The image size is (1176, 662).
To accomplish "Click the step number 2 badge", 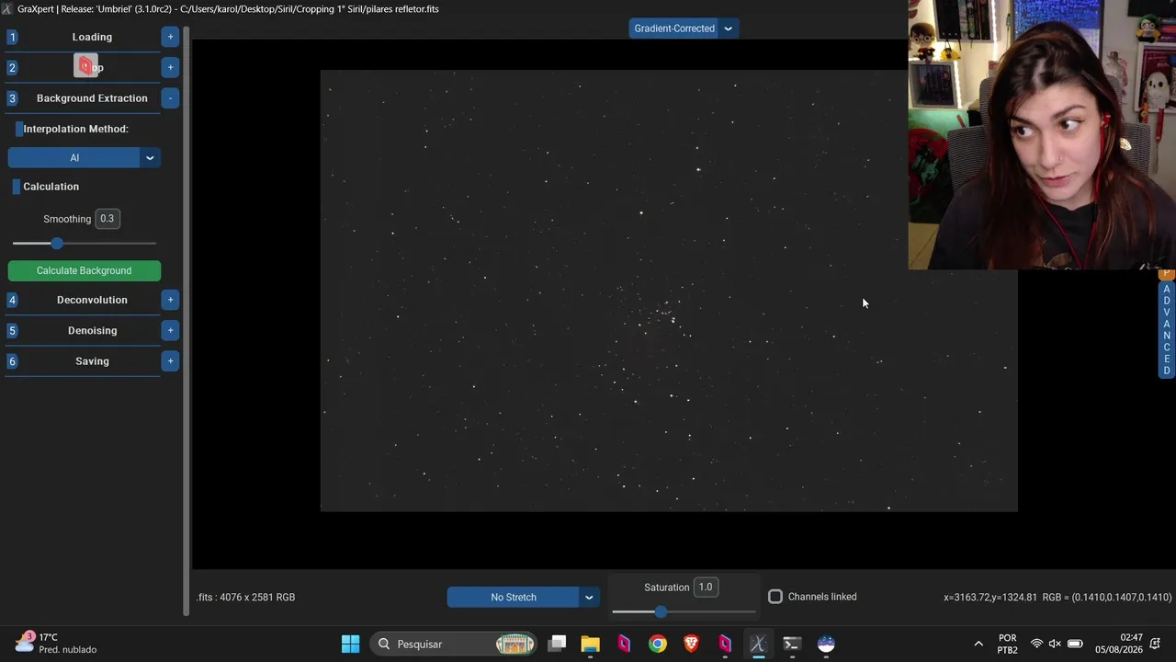I will 12,67.
